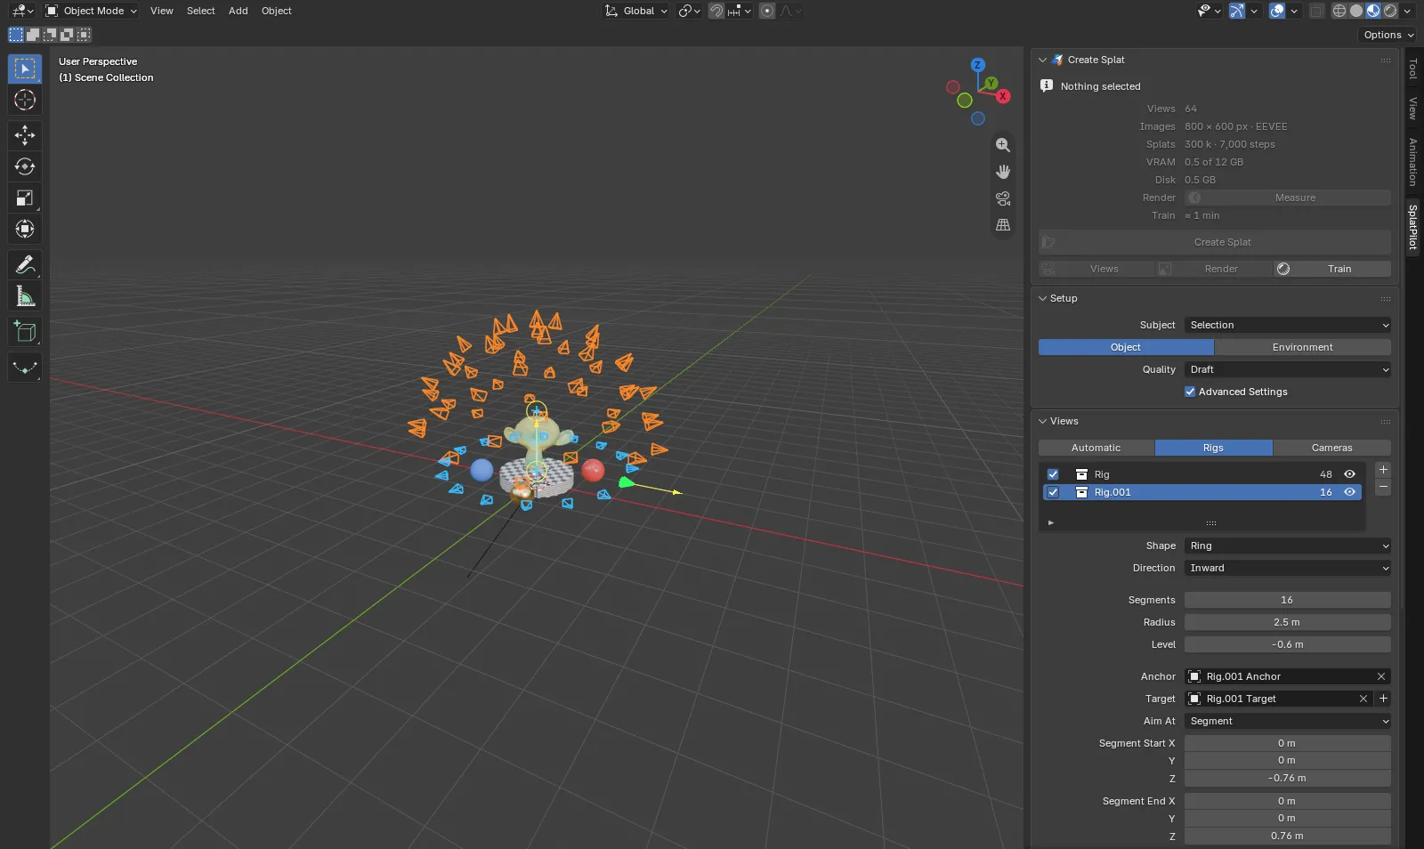Image resolution: width=1424 pixels, height=849 pixels.
Task: Click the viewport zoom magnifier icon
Action: [1003, 145]
